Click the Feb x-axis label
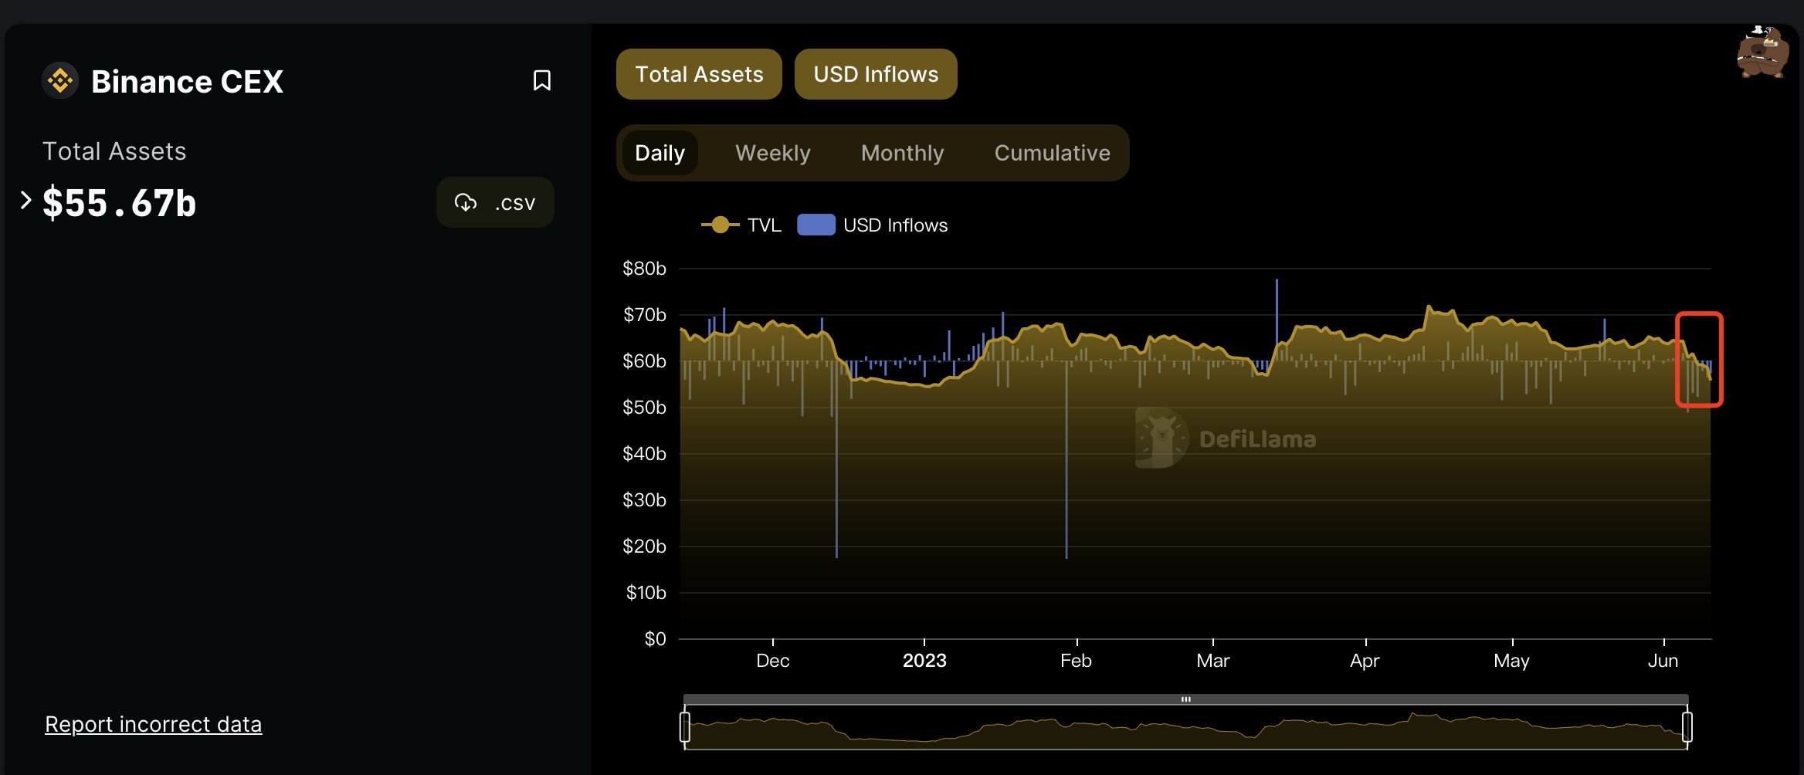This screenshot has width=1804, height=775. (1076, 661)
